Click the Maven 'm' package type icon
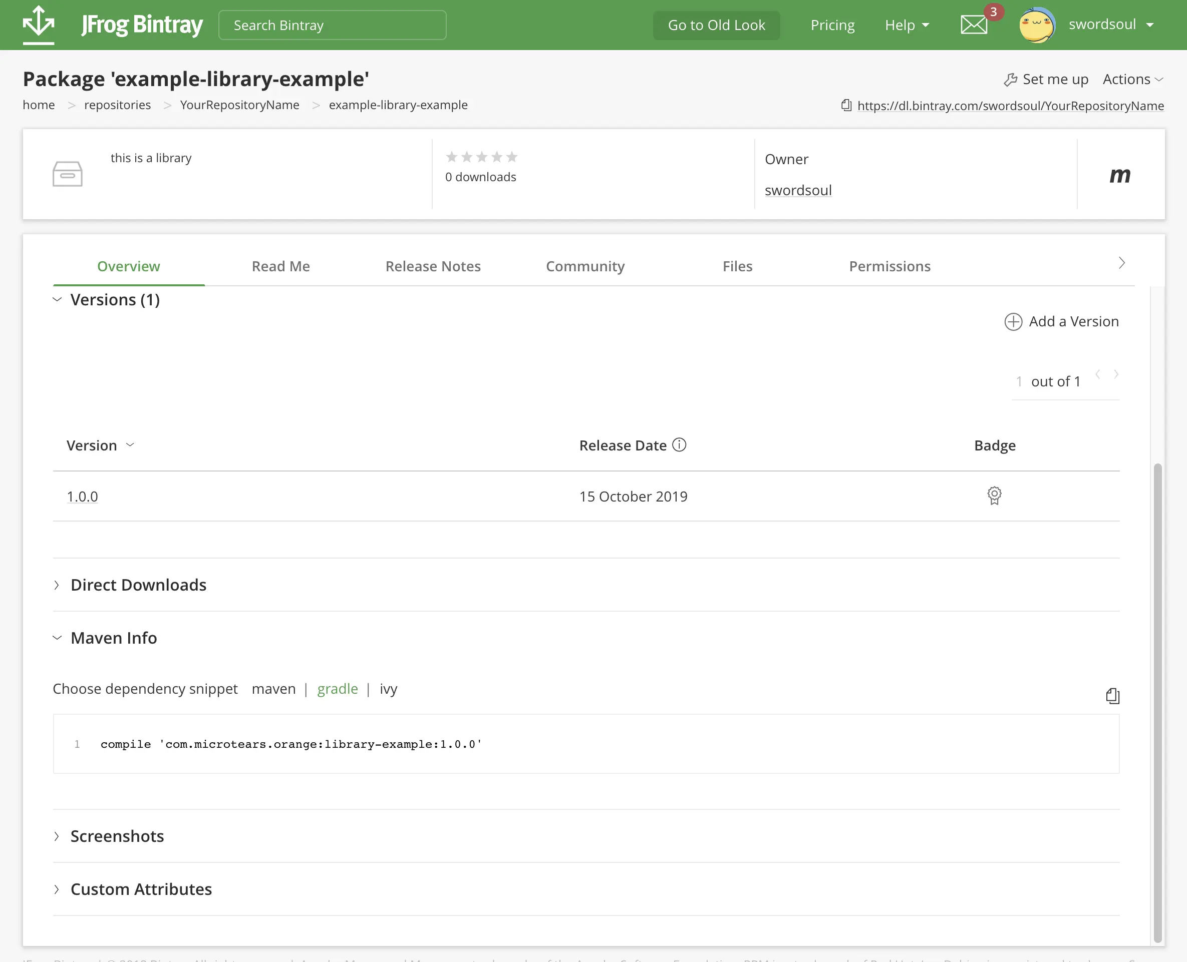The image size is (1187, 962). (x=1119, y=175)
